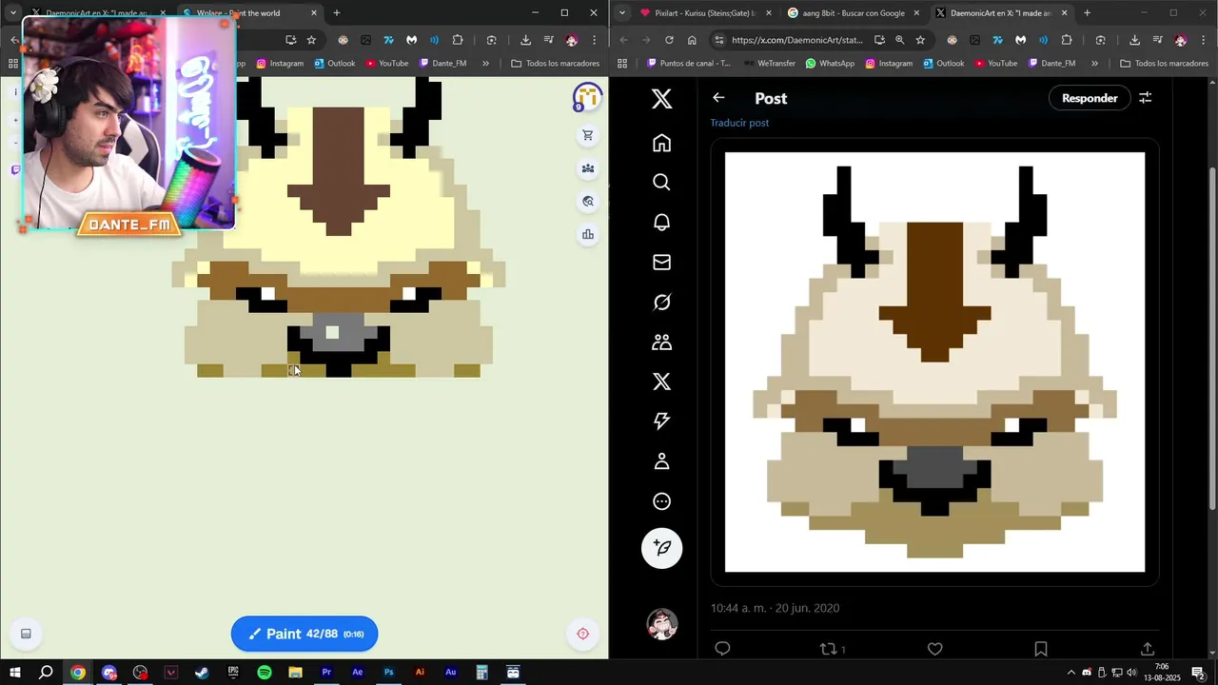Open X home icon in sidebar
The width and height of the screenshot is (1218, 685).
[661, 143]
